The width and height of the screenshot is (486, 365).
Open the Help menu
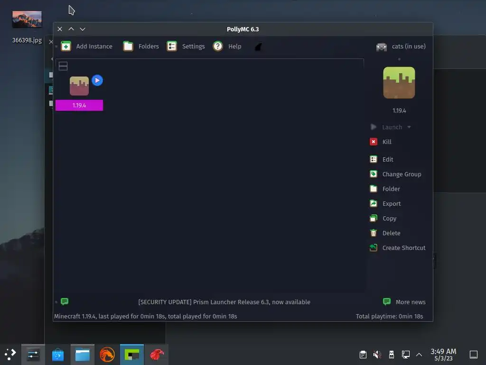(x=227, y=46)
